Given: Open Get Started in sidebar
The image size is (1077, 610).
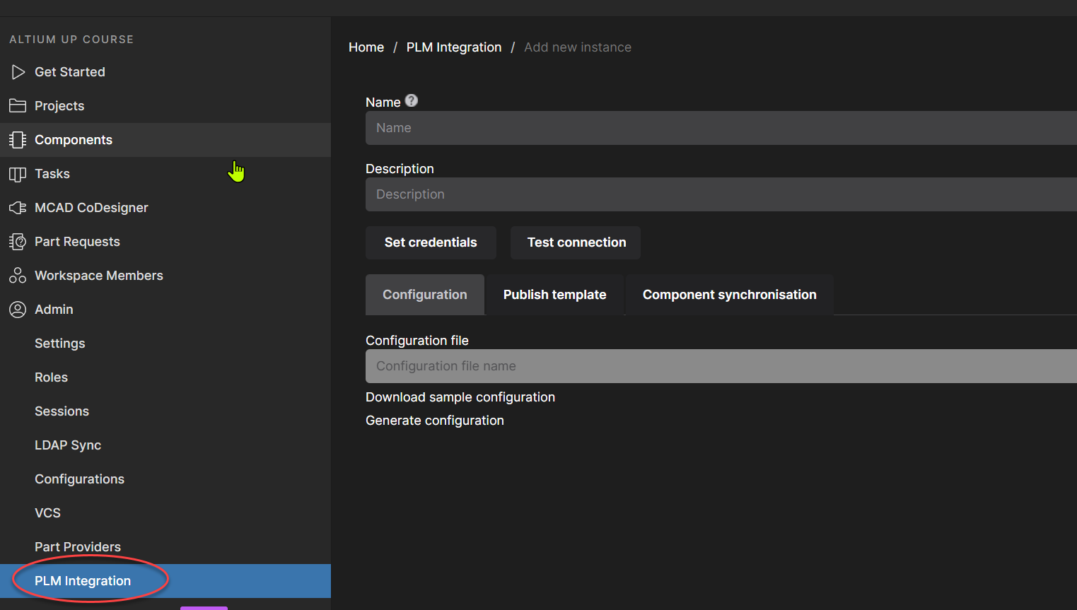Looking at the screenshot, I should pyautogui.click(x=165, y=72).
